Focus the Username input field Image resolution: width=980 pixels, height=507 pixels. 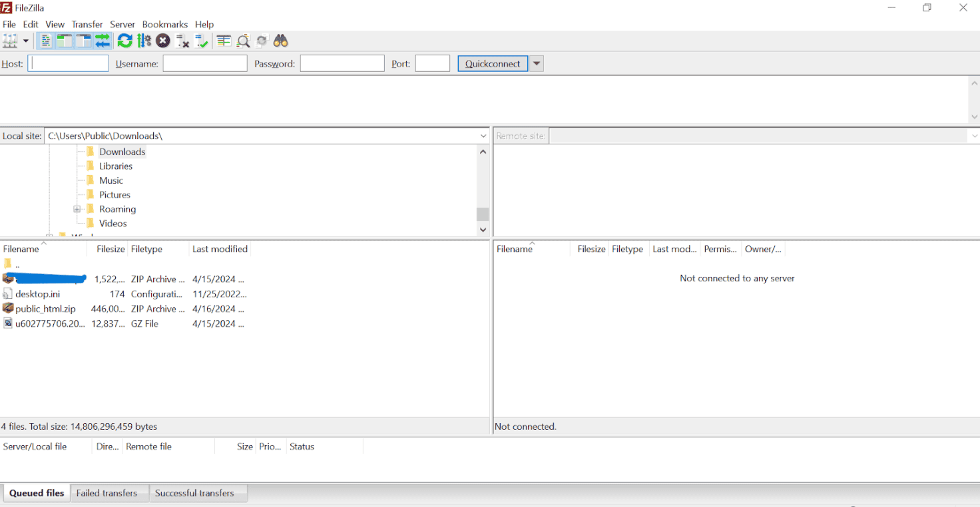(205, 63)
